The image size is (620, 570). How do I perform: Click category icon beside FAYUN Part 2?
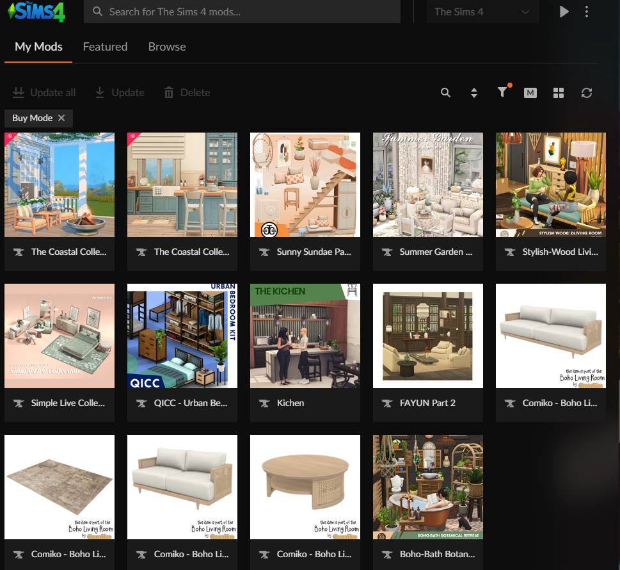point(387,403)
